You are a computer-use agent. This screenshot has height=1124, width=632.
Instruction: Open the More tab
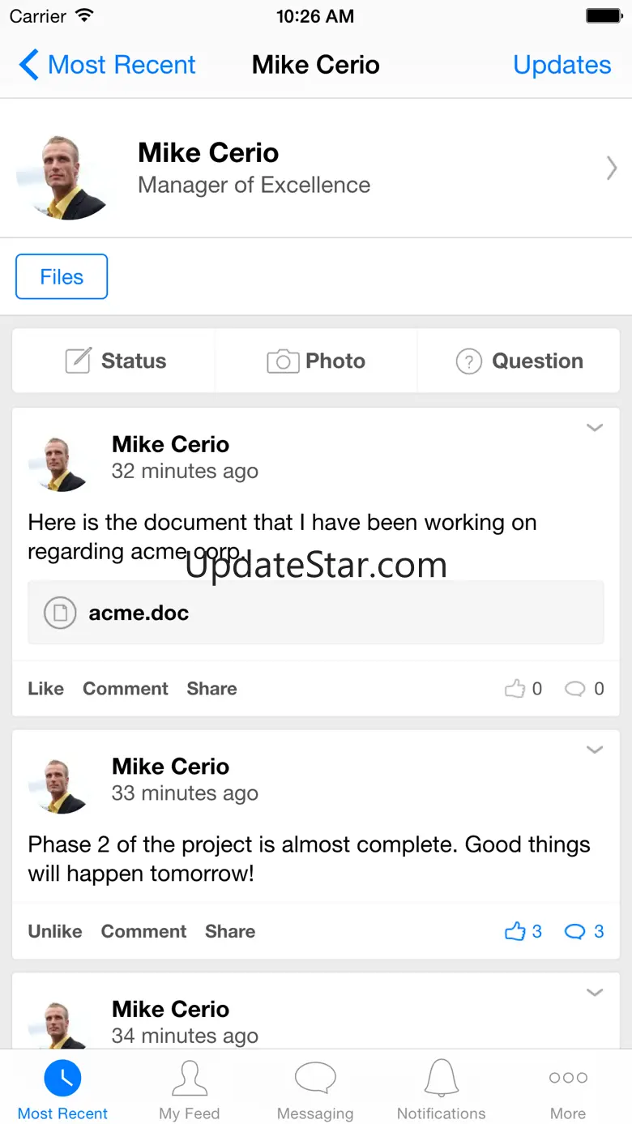point(568,1088)
